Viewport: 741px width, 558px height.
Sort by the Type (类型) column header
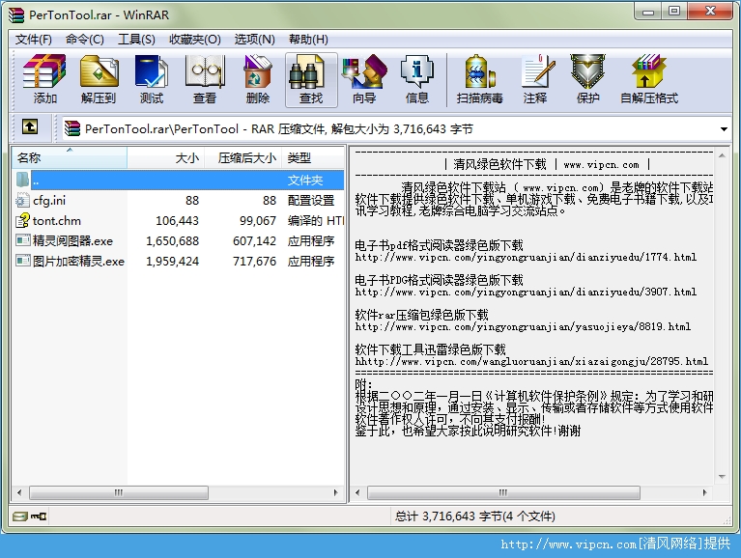[x=313, y=157]
